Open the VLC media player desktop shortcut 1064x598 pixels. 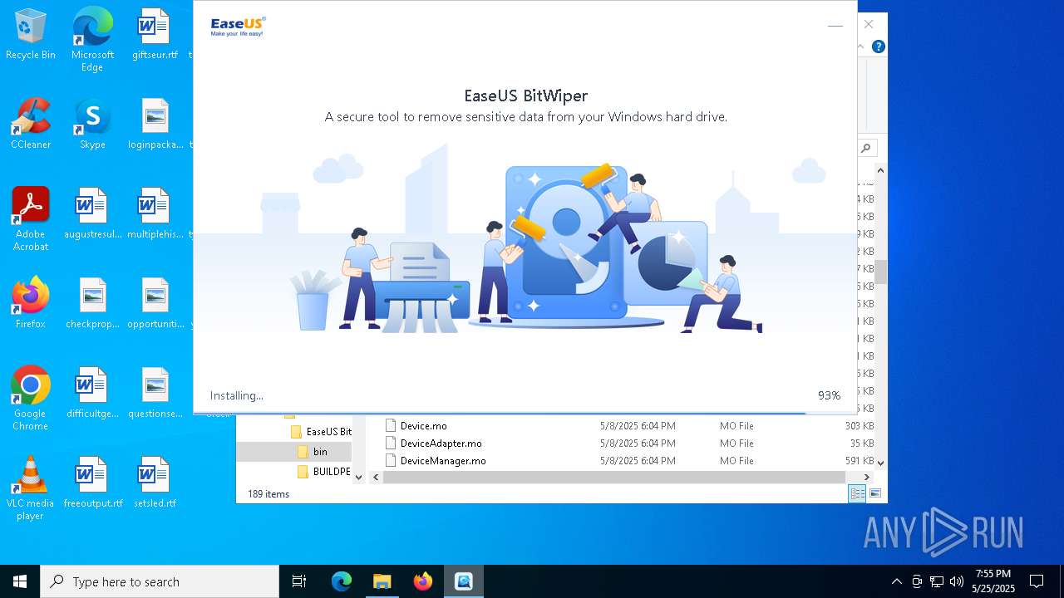coord(31,488)
